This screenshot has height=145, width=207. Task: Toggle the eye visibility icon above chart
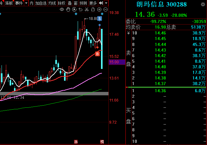tap(62, 10)
